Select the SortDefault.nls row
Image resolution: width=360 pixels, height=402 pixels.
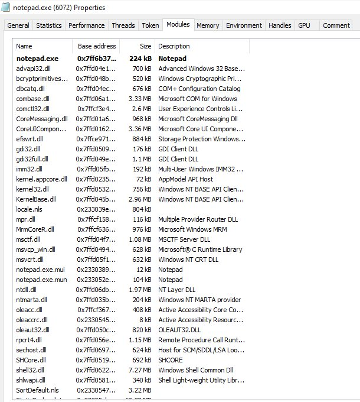[131, 390]
